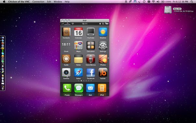Open the Calendar app showing Friday 16

79,32
